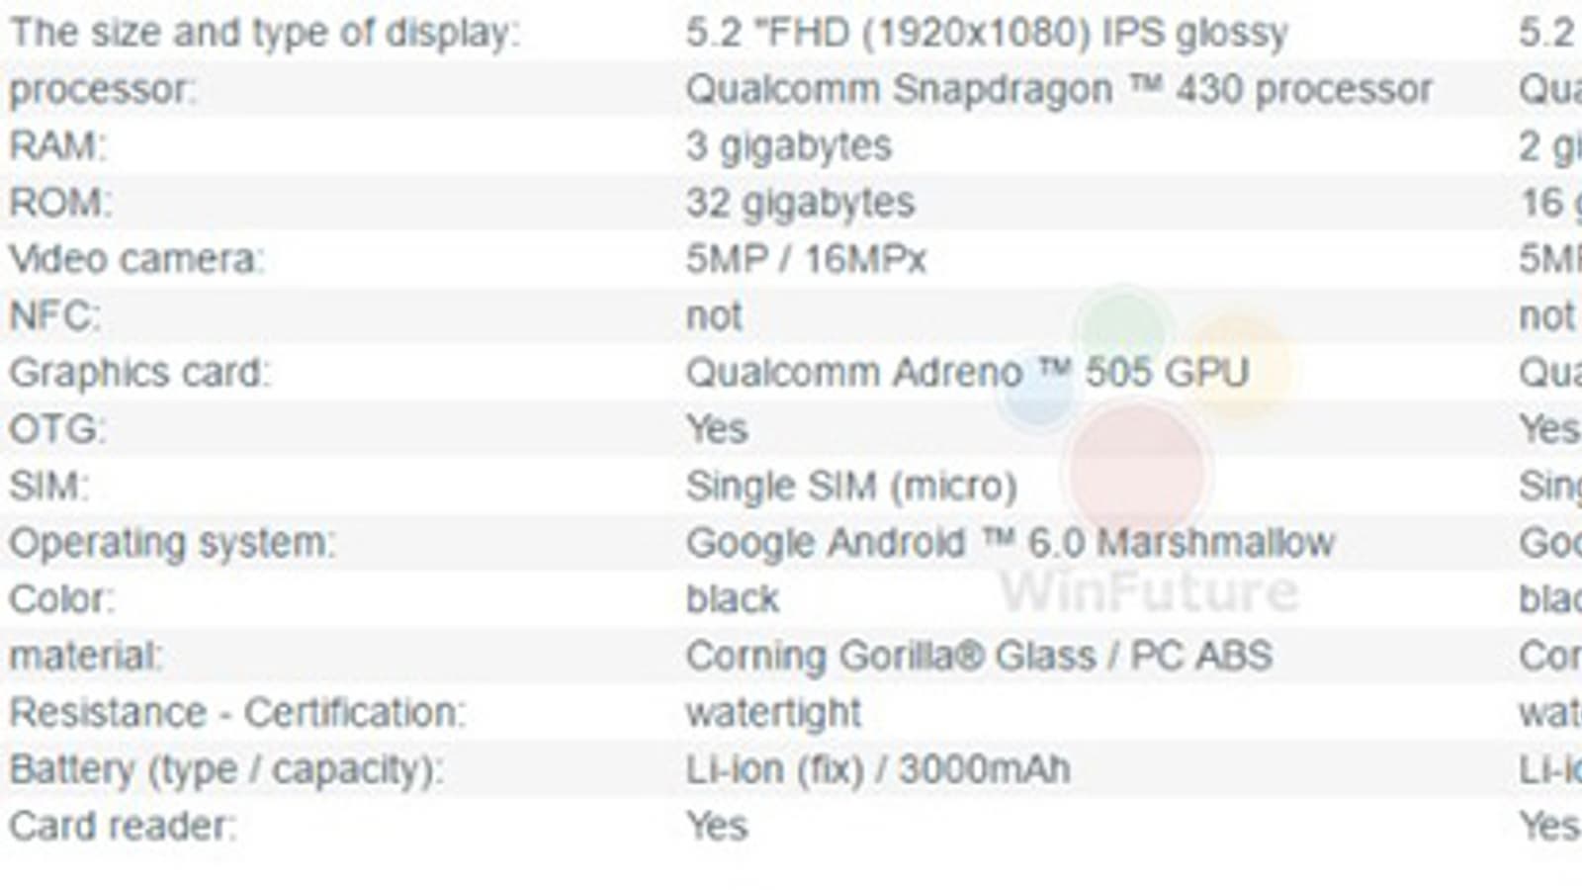
Task: Select the Qualcomm Snapdragon 430 processor value
Action: (x=1058, y=90)
